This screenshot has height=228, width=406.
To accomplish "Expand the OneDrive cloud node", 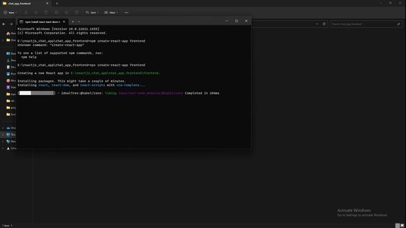I will pyautogui.click(x=3, y=128).
